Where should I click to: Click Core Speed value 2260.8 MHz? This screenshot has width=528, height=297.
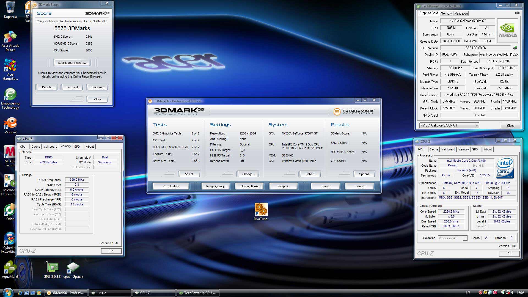[451, 211]
